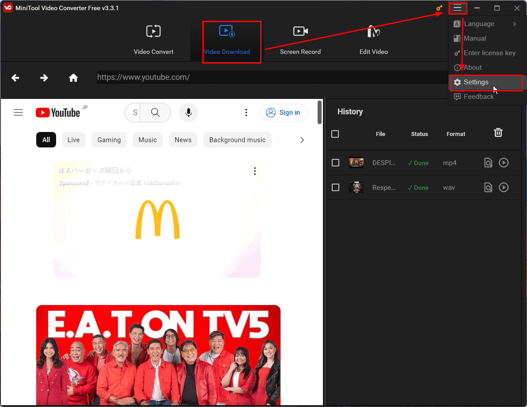This screenshot has height=407, width=527.
Task: Tick the DESPI... row checkbox
Action: tap(335, 163)
